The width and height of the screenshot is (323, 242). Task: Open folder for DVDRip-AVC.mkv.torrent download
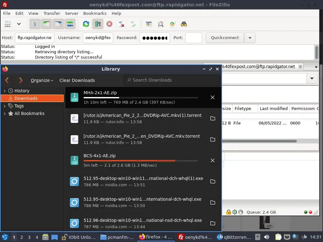[213, 139]
